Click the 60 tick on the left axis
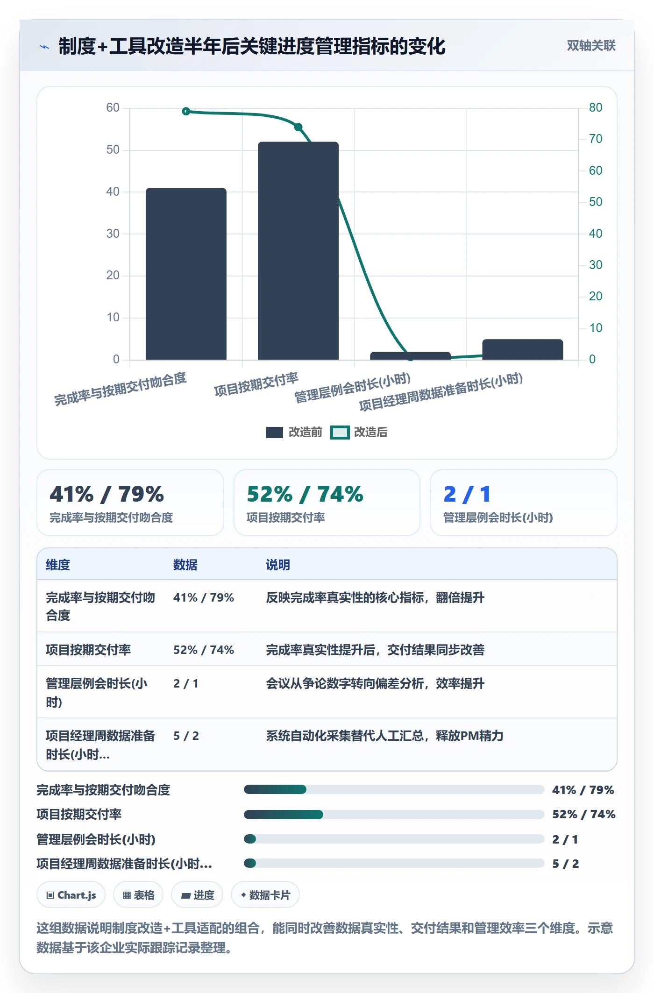Viewport: 654px width, 993px height. (113, 107)
